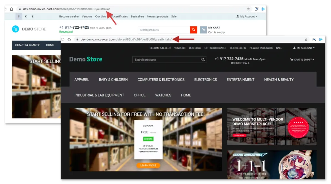The image size is (331, 184).
Task: Click the lock icon in Great Britain address bar
Action: 77,39
